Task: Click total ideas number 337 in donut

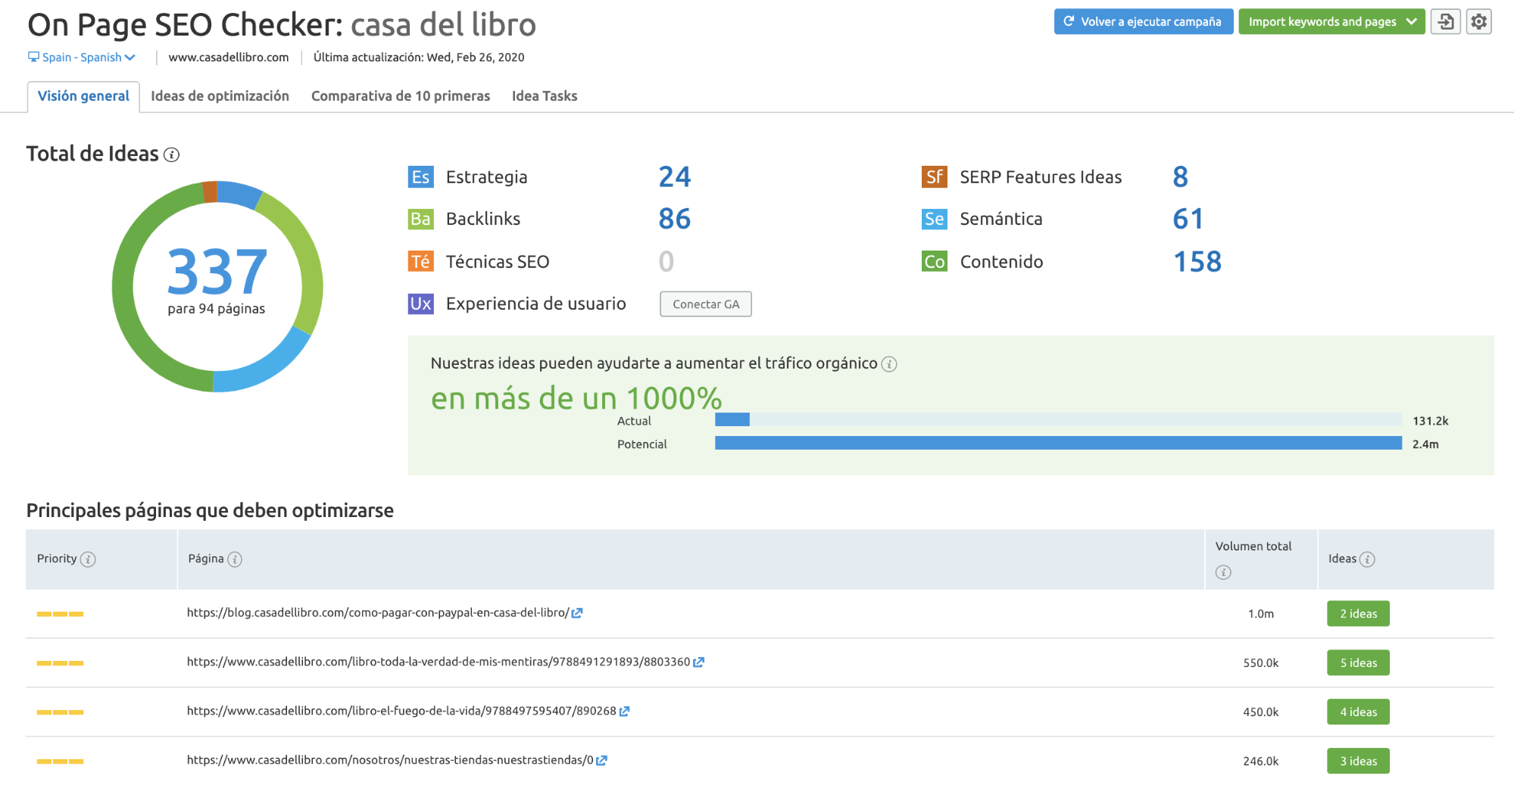Action: click(217, 272)
